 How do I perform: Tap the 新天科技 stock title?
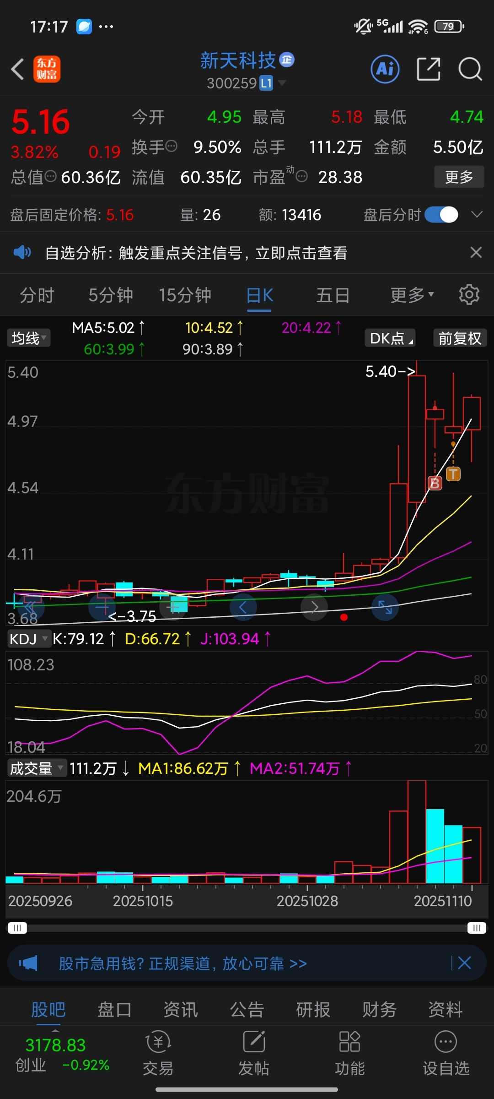238,60
